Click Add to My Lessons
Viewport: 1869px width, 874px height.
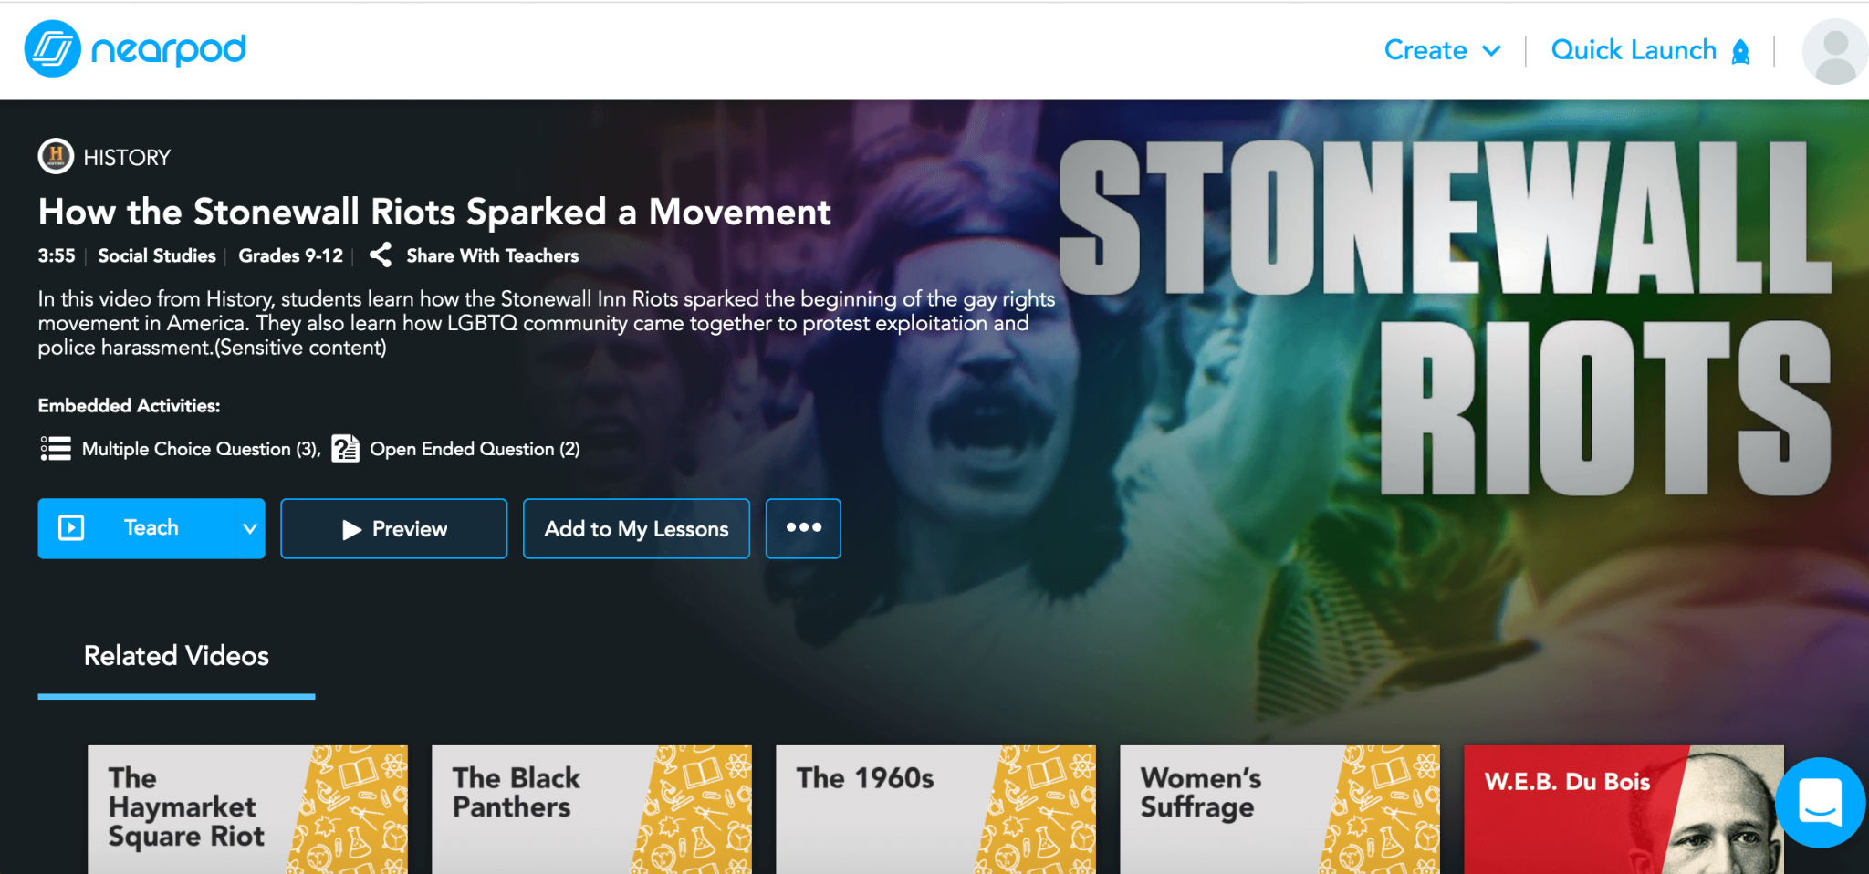636,528
